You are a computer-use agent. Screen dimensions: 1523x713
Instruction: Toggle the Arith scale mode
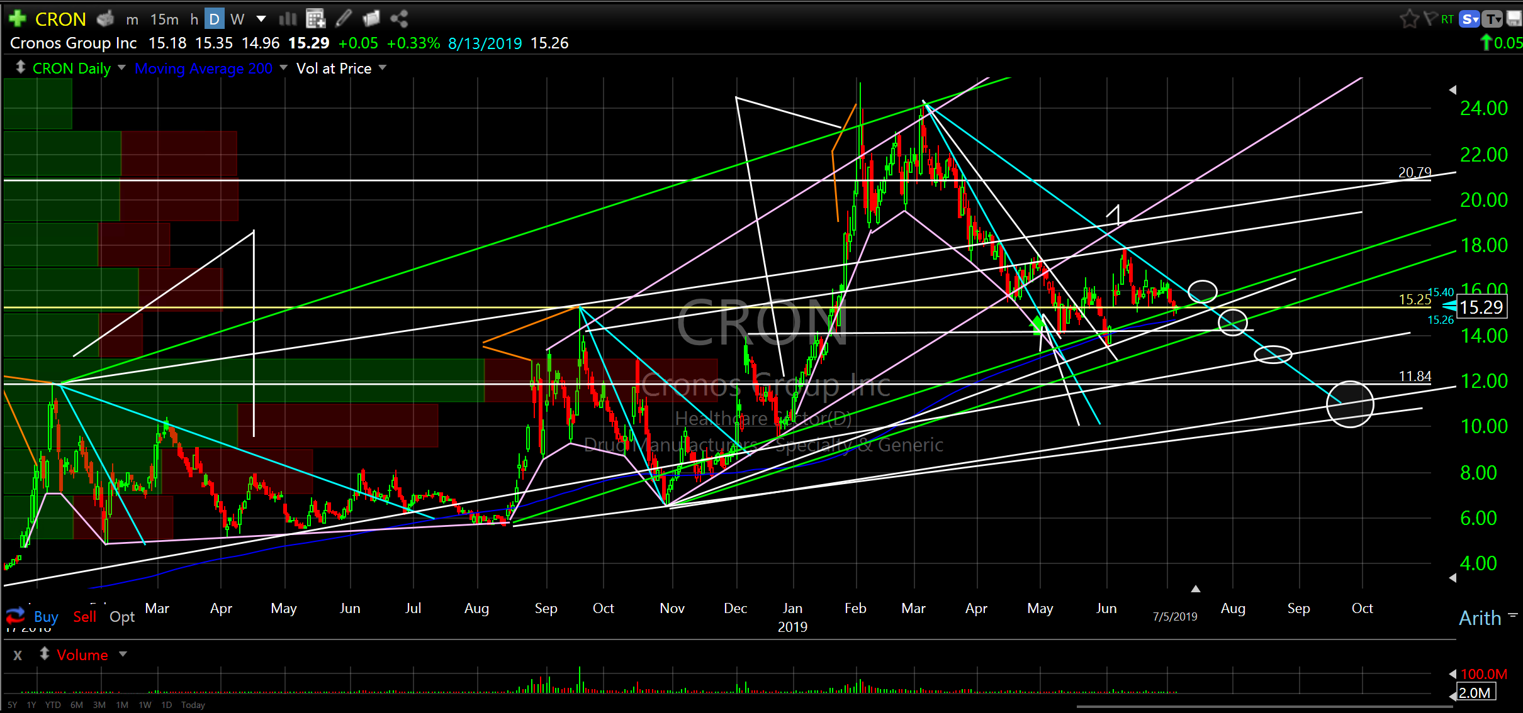[1480, 618]
